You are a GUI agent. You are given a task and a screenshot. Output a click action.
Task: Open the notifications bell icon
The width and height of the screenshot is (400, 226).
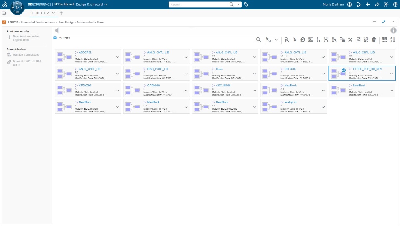coord(359,5)
